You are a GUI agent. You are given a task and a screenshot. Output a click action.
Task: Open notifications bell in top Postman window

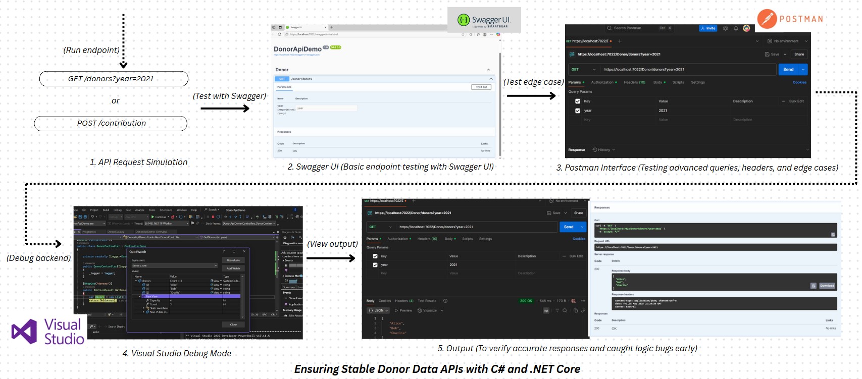(736, 28)
